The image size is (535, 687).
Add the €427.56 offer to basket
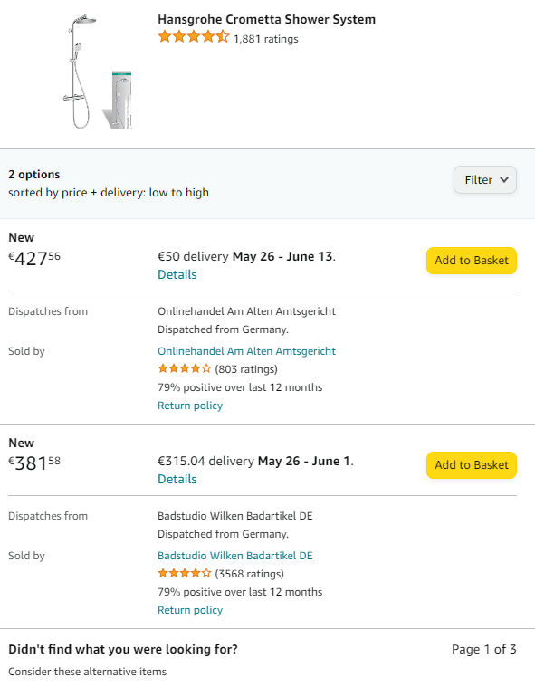[x=472, y=261]
